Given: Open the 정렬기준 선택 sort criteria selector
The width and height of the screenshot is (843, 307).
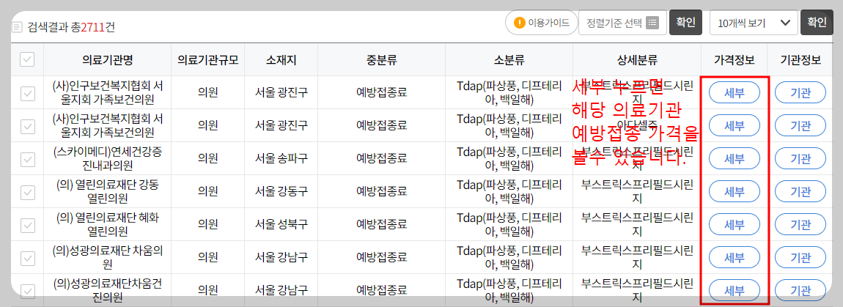Looking at the screenshot, I should coord(622,23).
